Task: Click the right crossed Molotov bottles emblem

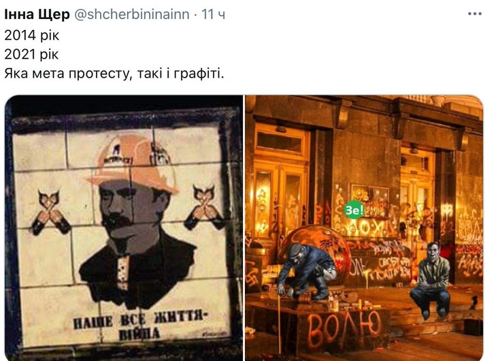Action: 205,207
